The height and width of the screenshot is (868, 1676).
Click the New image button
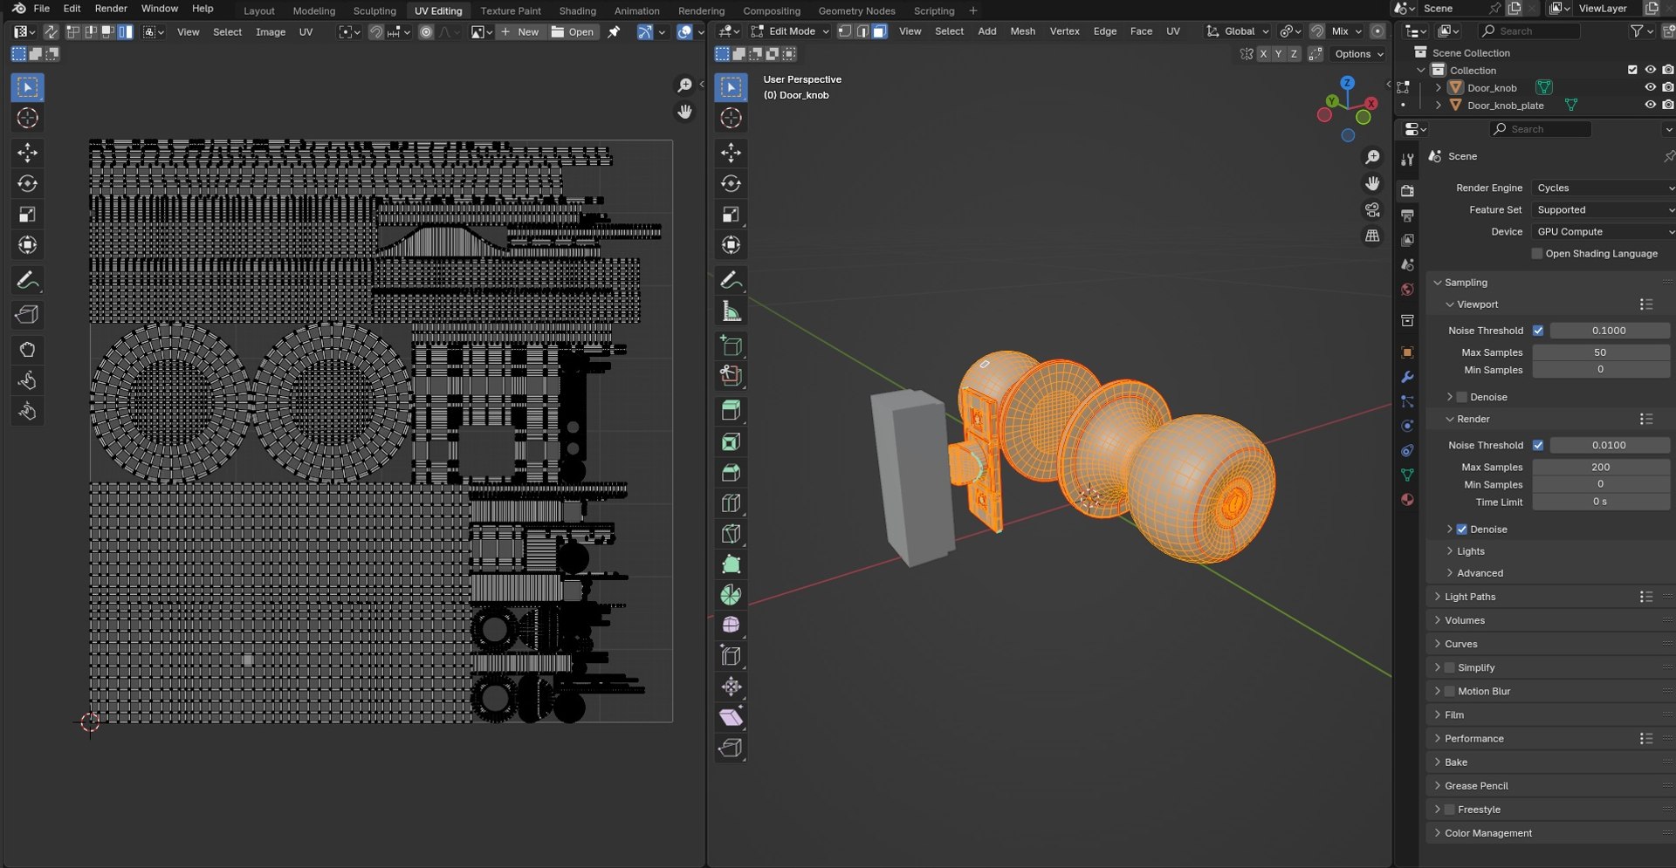(x=521, y=31)
